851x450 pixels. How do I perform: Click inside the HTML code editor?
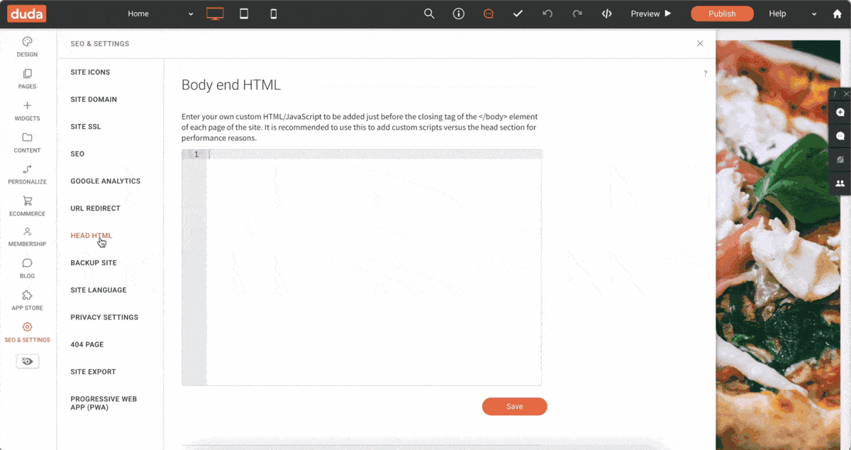[x=373, y=269]
